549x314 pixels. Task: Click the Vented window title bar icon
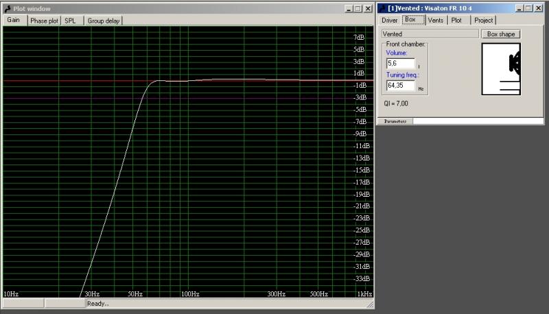tap(382, 8)
